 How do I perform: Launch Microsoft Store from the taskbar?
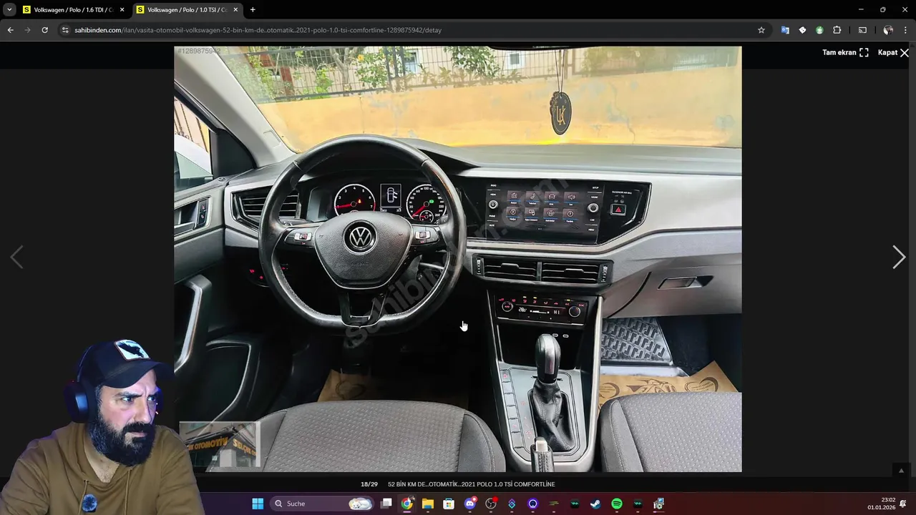(449, 504)
